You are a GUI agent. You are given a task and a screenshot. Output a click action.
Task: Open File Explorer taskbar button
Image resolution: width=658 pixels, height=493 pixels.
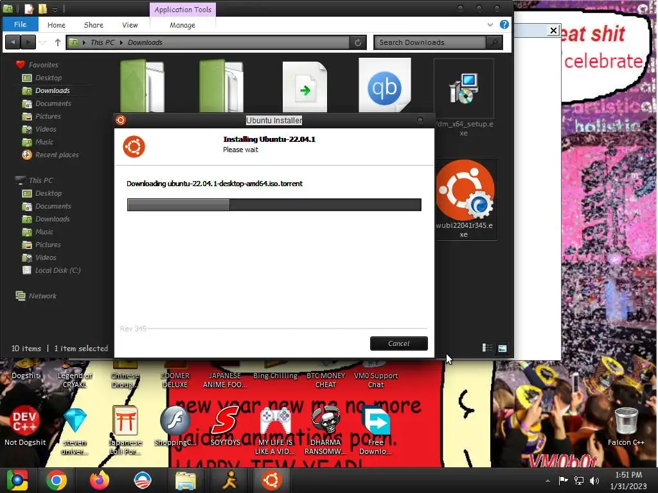(x=186, y=480)
